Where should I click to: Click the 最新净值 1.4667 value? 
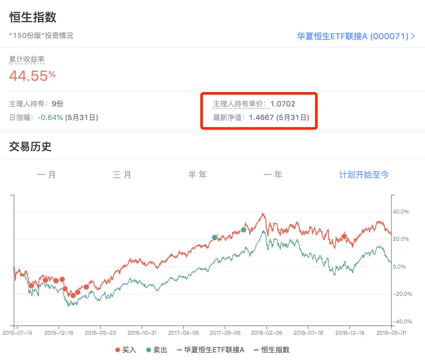click(x=261, y=117)
